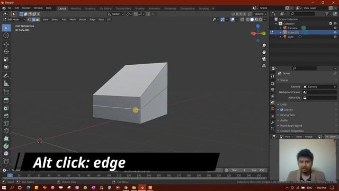Viewport: 339px width, 191px height.
Task: Select the Select Box tool
Action: 6,28
